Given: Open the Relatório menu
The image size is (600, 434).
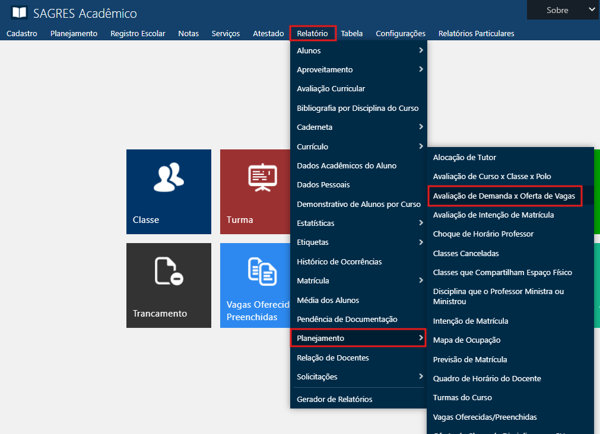Looking at the screenshot, I should (x=312, y=33).
